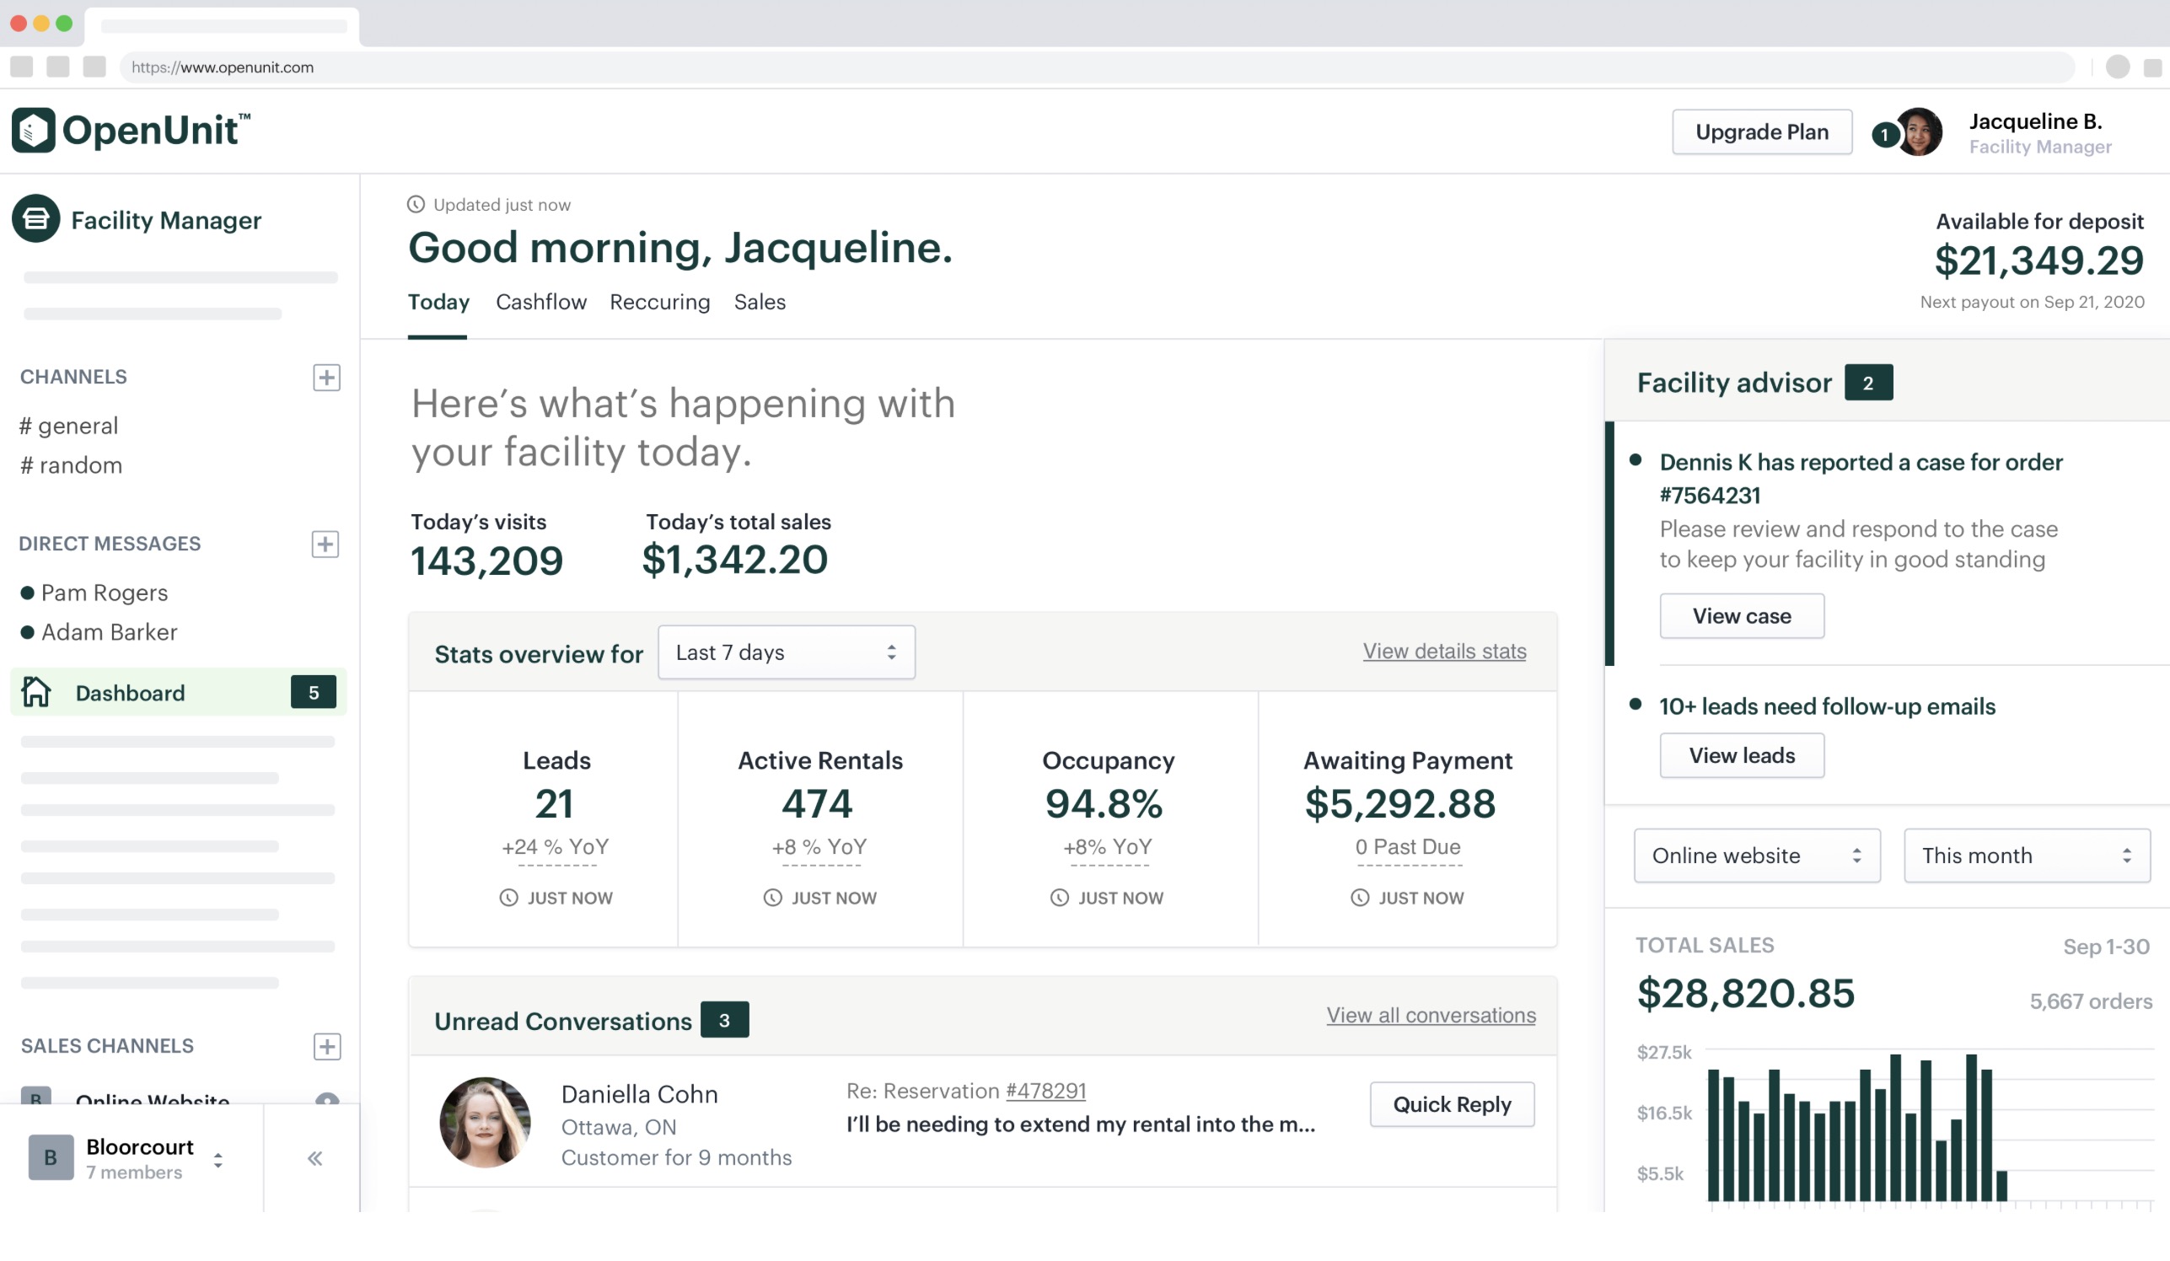The height and width of the screenshot is (1261, 2170).
Task: Click the Dashboard home icon
Action: coord(36,692)
